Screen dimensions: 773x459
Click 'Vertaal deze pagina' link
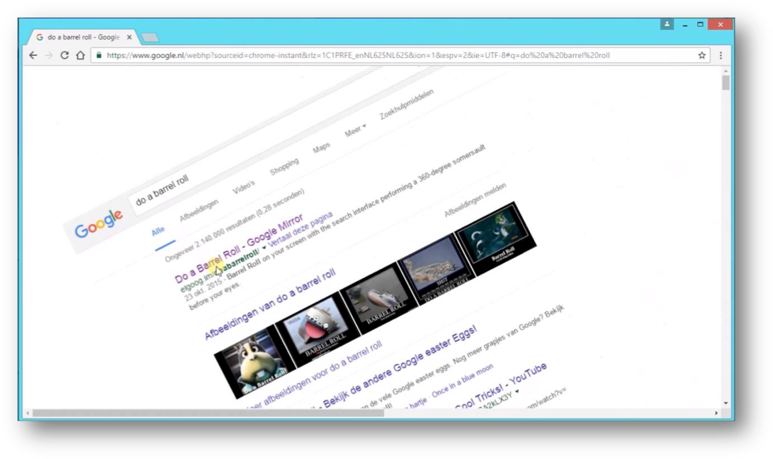(300, 229)
